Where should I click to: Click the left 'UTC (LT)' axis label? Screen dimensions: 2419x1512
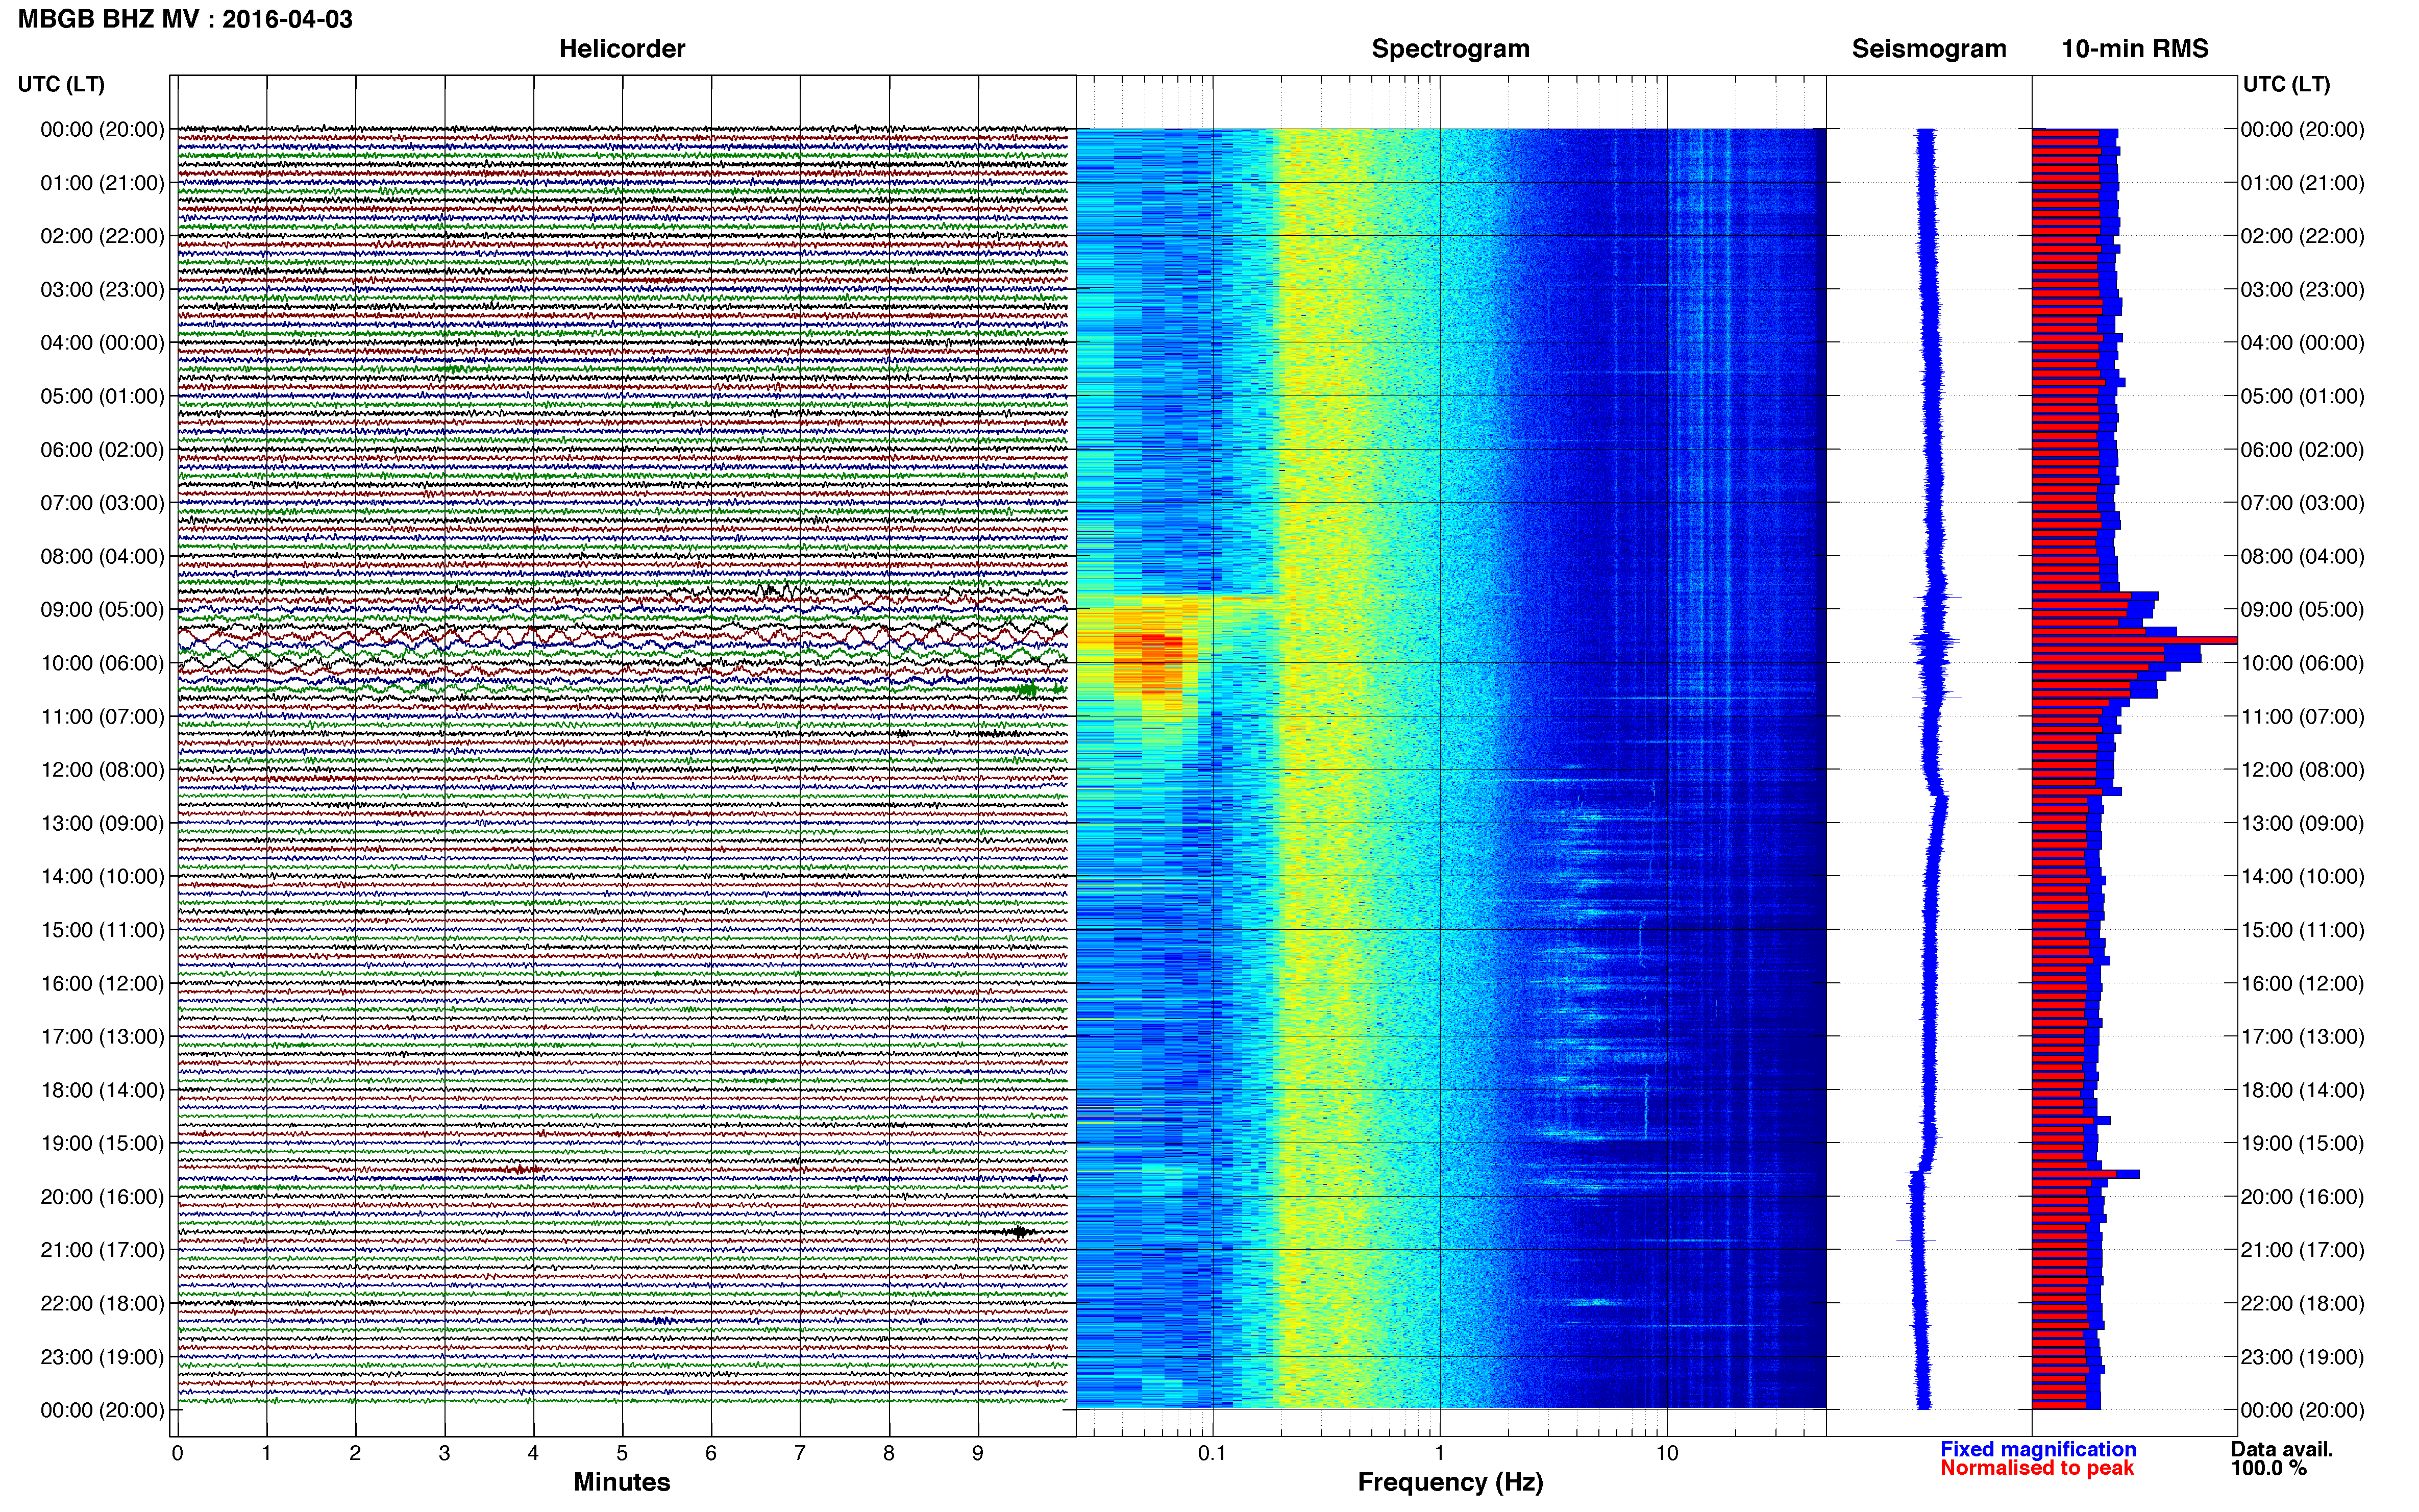[x=61, y=84]
